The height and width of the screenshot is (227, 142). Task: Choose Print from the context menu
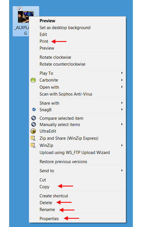point(44,41)
